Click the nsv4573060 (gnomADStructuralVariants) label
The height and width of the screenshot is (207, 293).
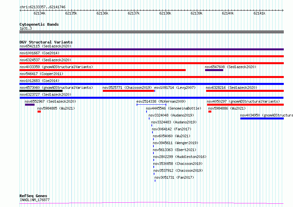pyautogui.click(x=56, y=88)
